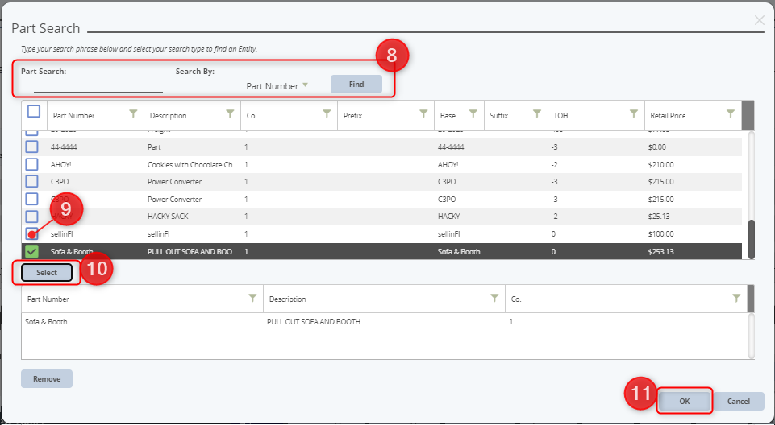Open the TOH column filter
The height and width of the screenshot is (425, 775).
[634, 113]
